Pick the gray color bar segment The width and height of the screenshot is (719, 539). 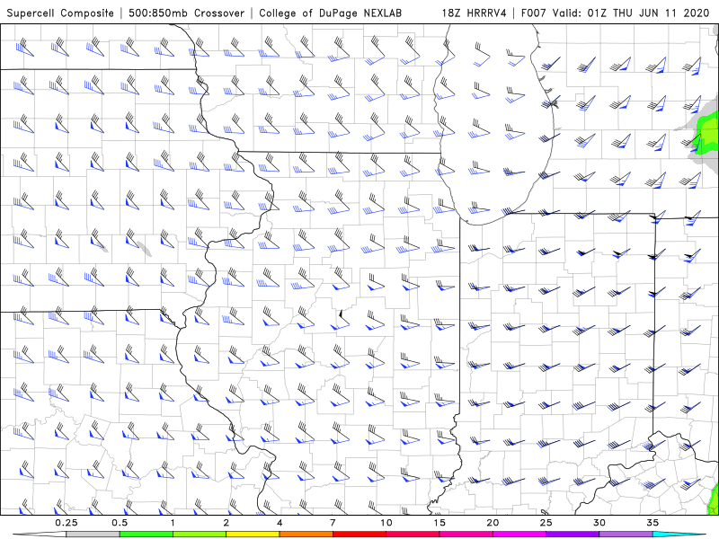click(93, 535)
